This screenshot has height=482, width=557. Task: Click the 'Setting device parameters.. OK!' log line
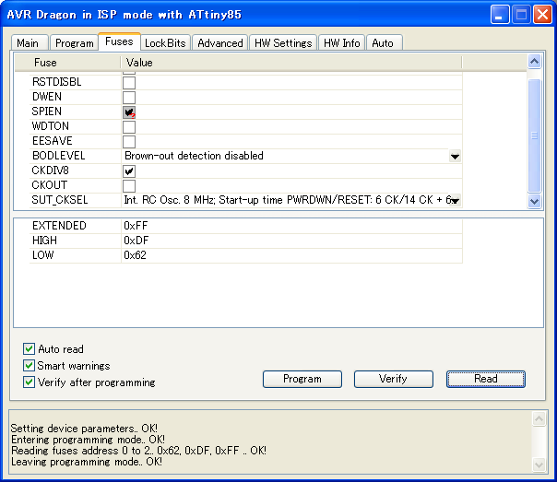84,429
